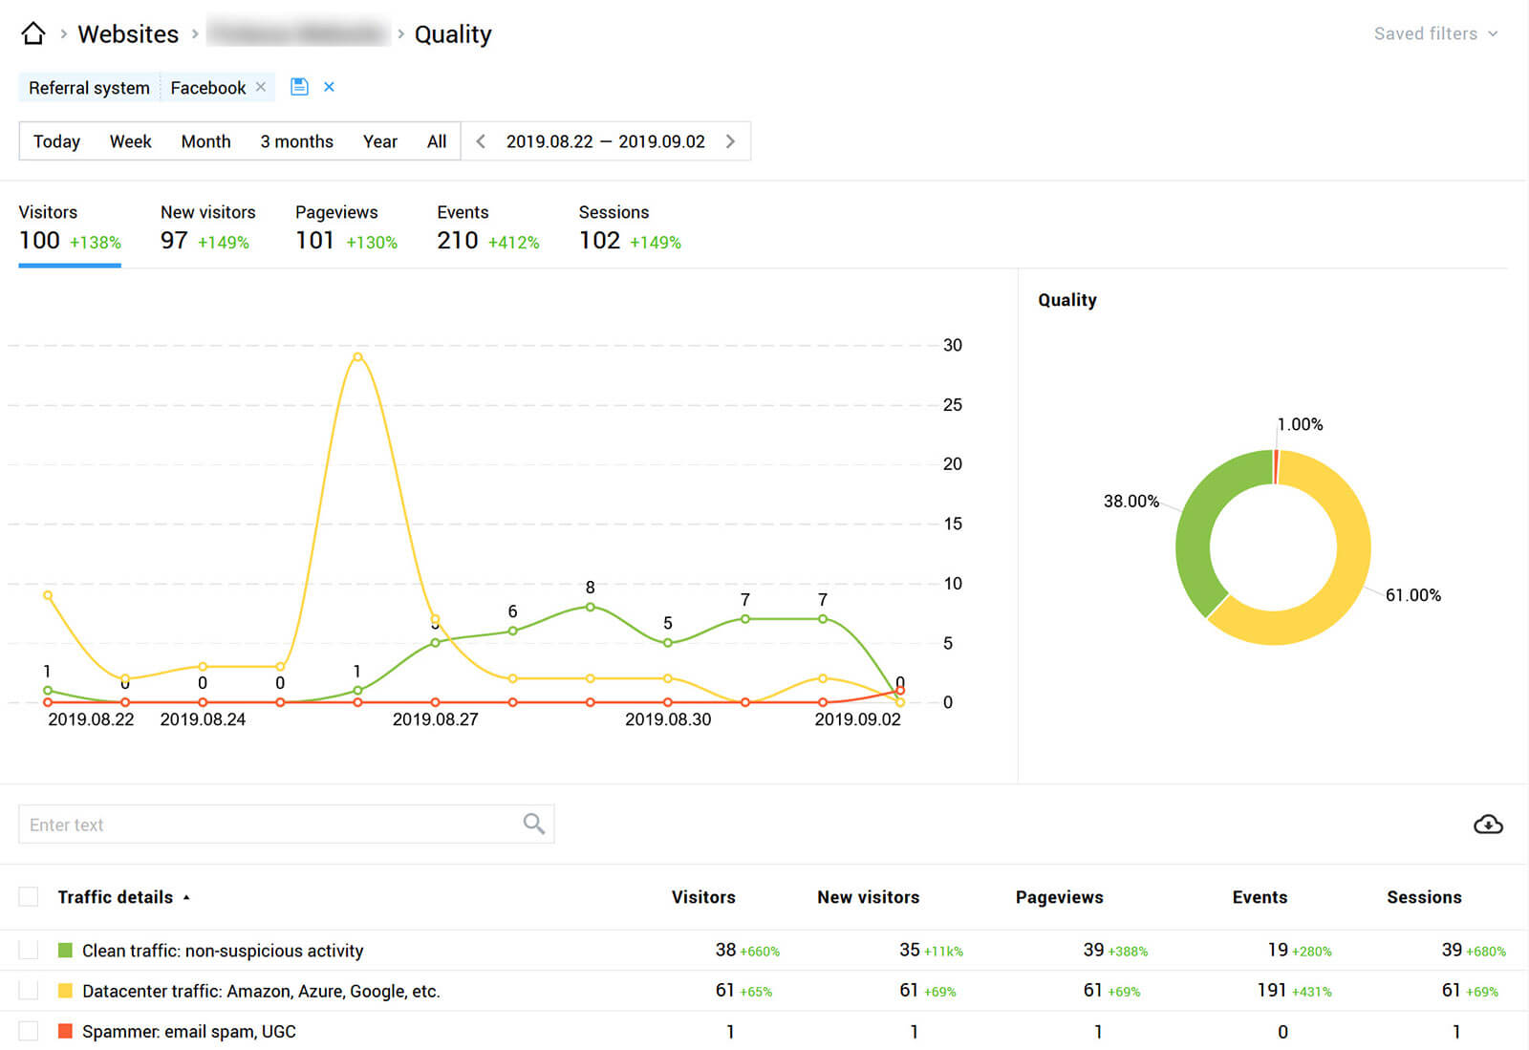Screen dimensions: 1529x1050
Task: Check the Clean traffic row checkbox
Action: (28, 950)
